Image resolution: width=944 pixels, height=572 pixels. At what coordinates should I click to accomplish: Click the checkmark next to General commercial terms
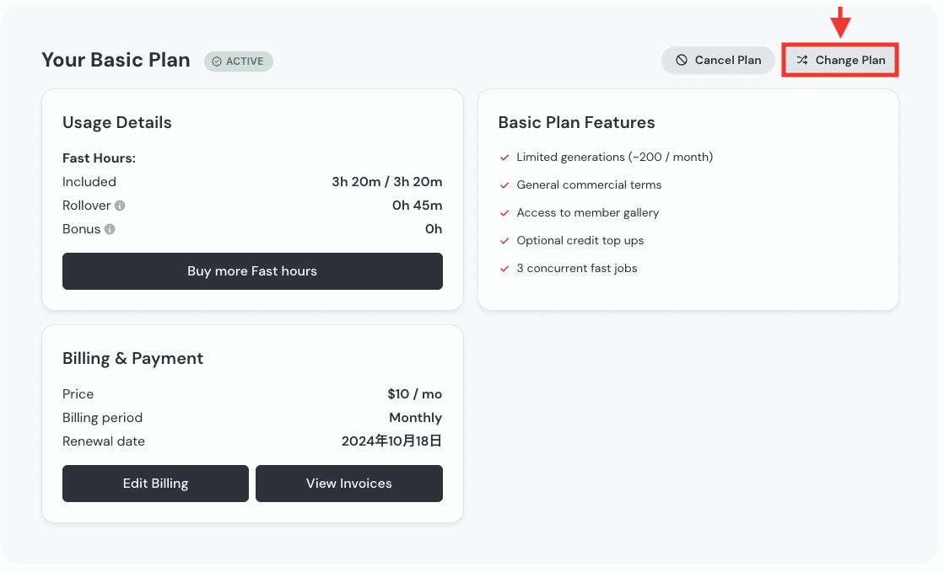point(504,185)
